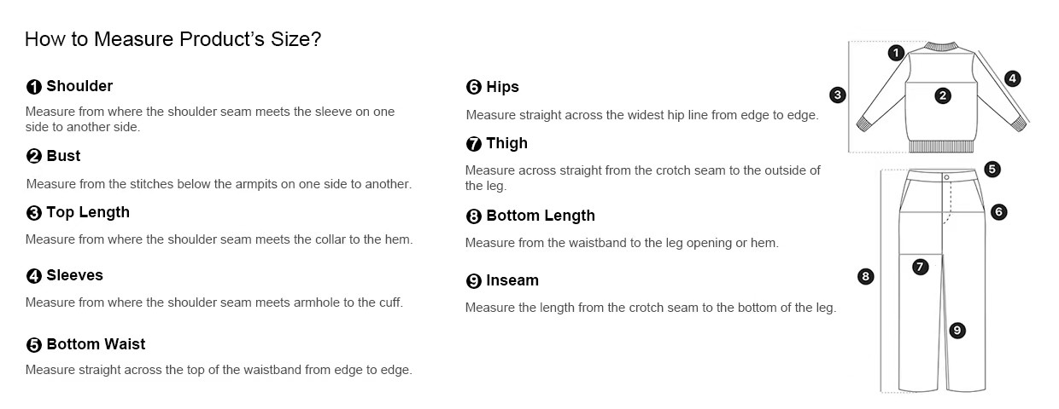
Task: Select the Bottom Length heading
Action: coord(530,216)
